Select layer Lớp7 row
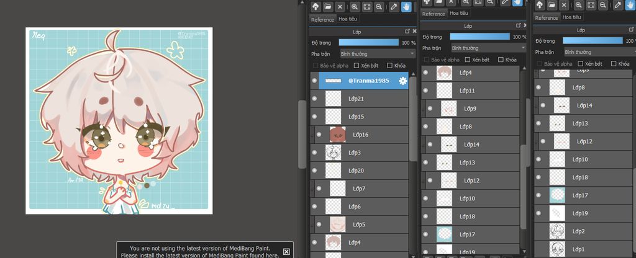Image resolution: width=636 pixels, height=258 pixels. tap(360, 189)
